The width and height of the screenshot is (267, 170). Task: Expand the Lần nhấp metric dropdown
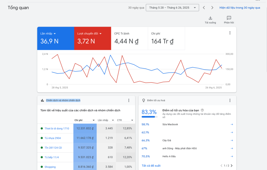click(55, 34)
